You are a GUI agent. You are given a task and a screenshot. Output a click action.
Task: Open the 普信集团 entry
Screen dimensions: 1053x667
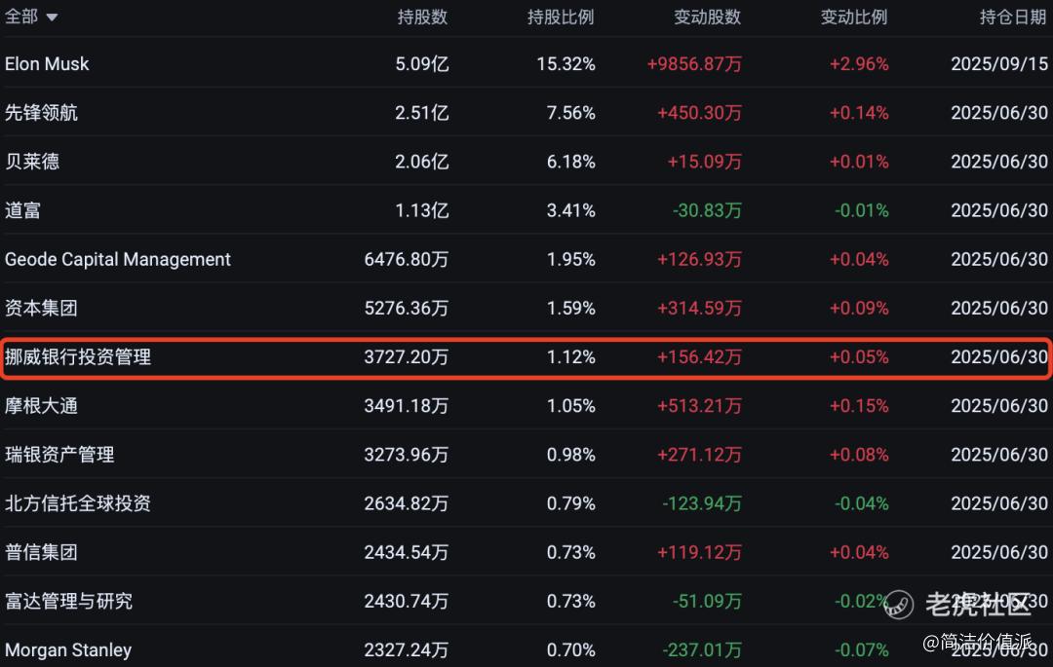click(x=41, y=552)
